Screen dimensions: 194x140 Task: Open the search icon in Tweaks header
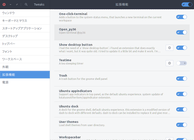(x=26, y=5)
